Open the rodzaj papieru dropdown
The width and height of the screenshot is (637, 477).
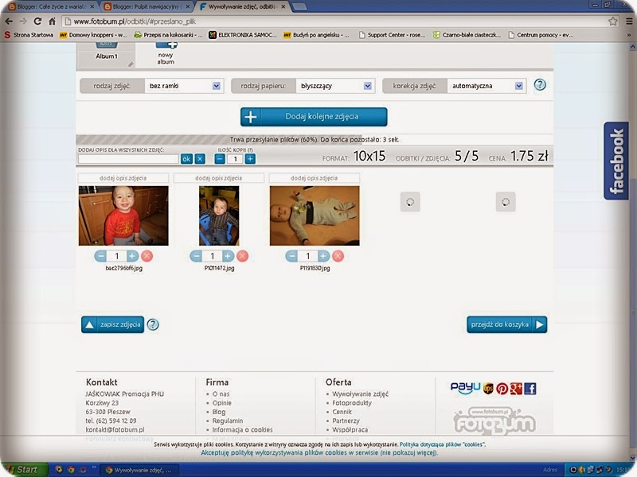pyautogui.click(x=334, y=86)
